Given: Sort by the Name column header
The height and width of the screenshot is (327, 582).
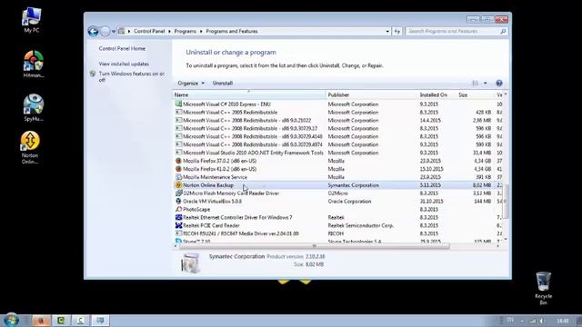Looking at the screenshot, I should pyautogui.click(x=249, y=94).
